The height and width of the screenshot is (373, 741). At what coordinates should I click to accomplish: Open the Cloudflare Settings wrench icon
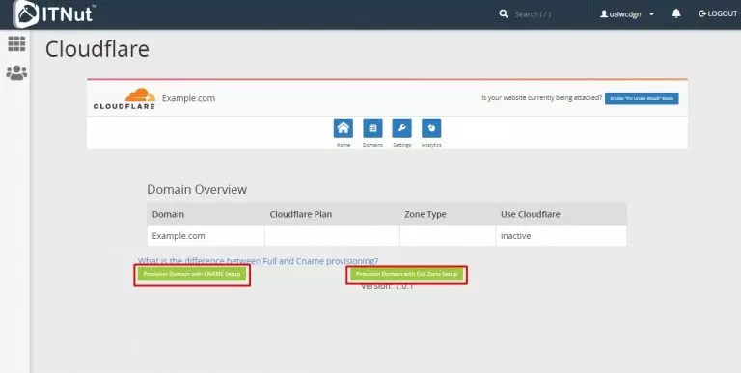pos(401,128)
